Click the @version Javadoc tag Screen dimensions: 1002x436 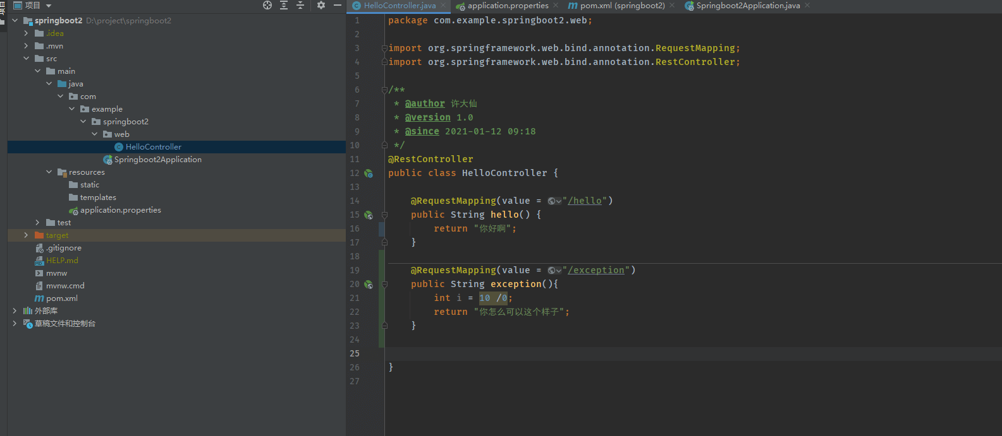[428, 117]
